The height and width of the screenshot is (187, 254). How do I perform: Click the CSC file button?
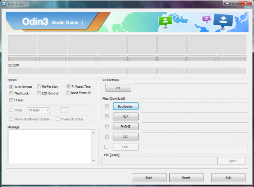point(126,137)
